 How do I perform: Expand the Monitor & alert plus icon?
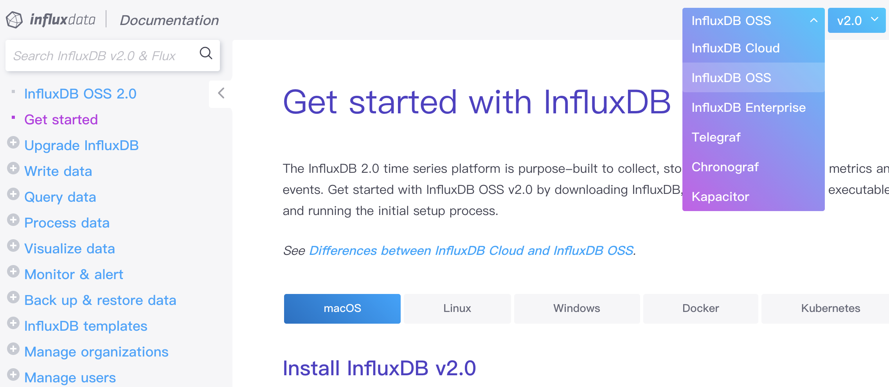point(13,272)
